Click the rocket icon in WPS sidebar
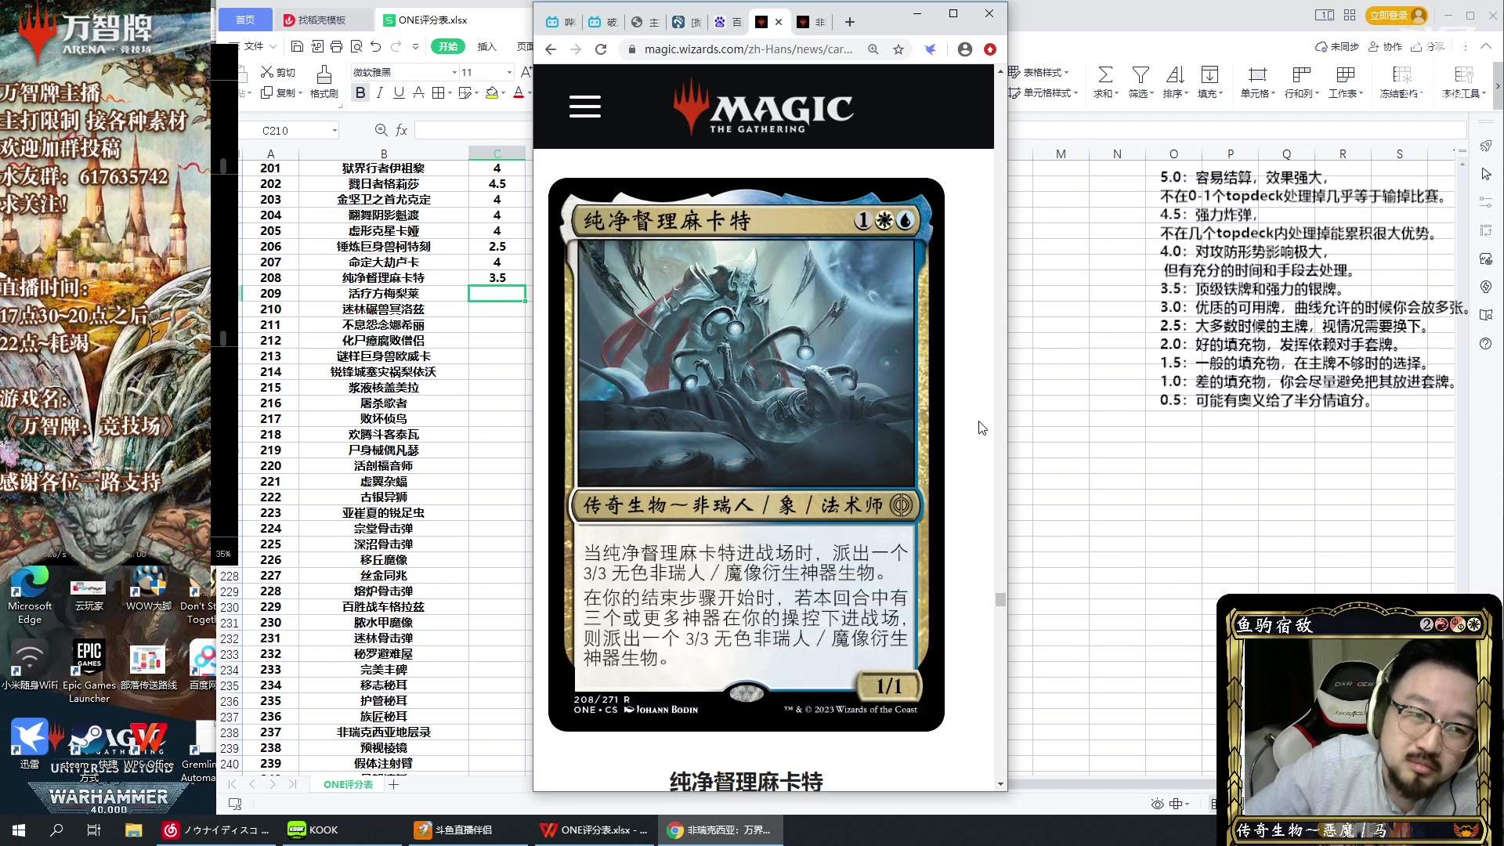 (x=1486, y=146)
